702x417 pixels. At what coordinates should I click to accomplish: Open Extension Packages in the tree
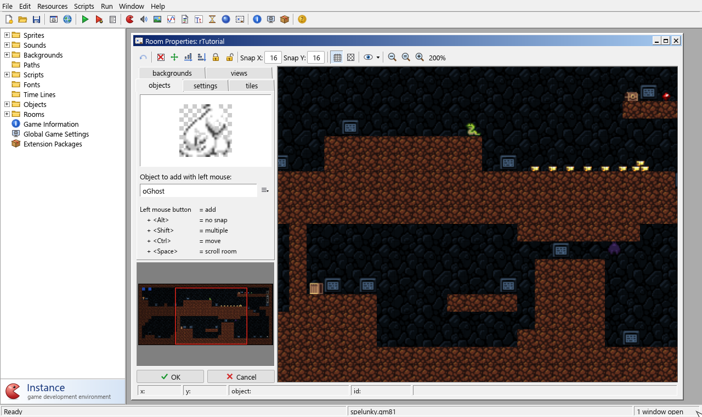(x=53, y=144)
